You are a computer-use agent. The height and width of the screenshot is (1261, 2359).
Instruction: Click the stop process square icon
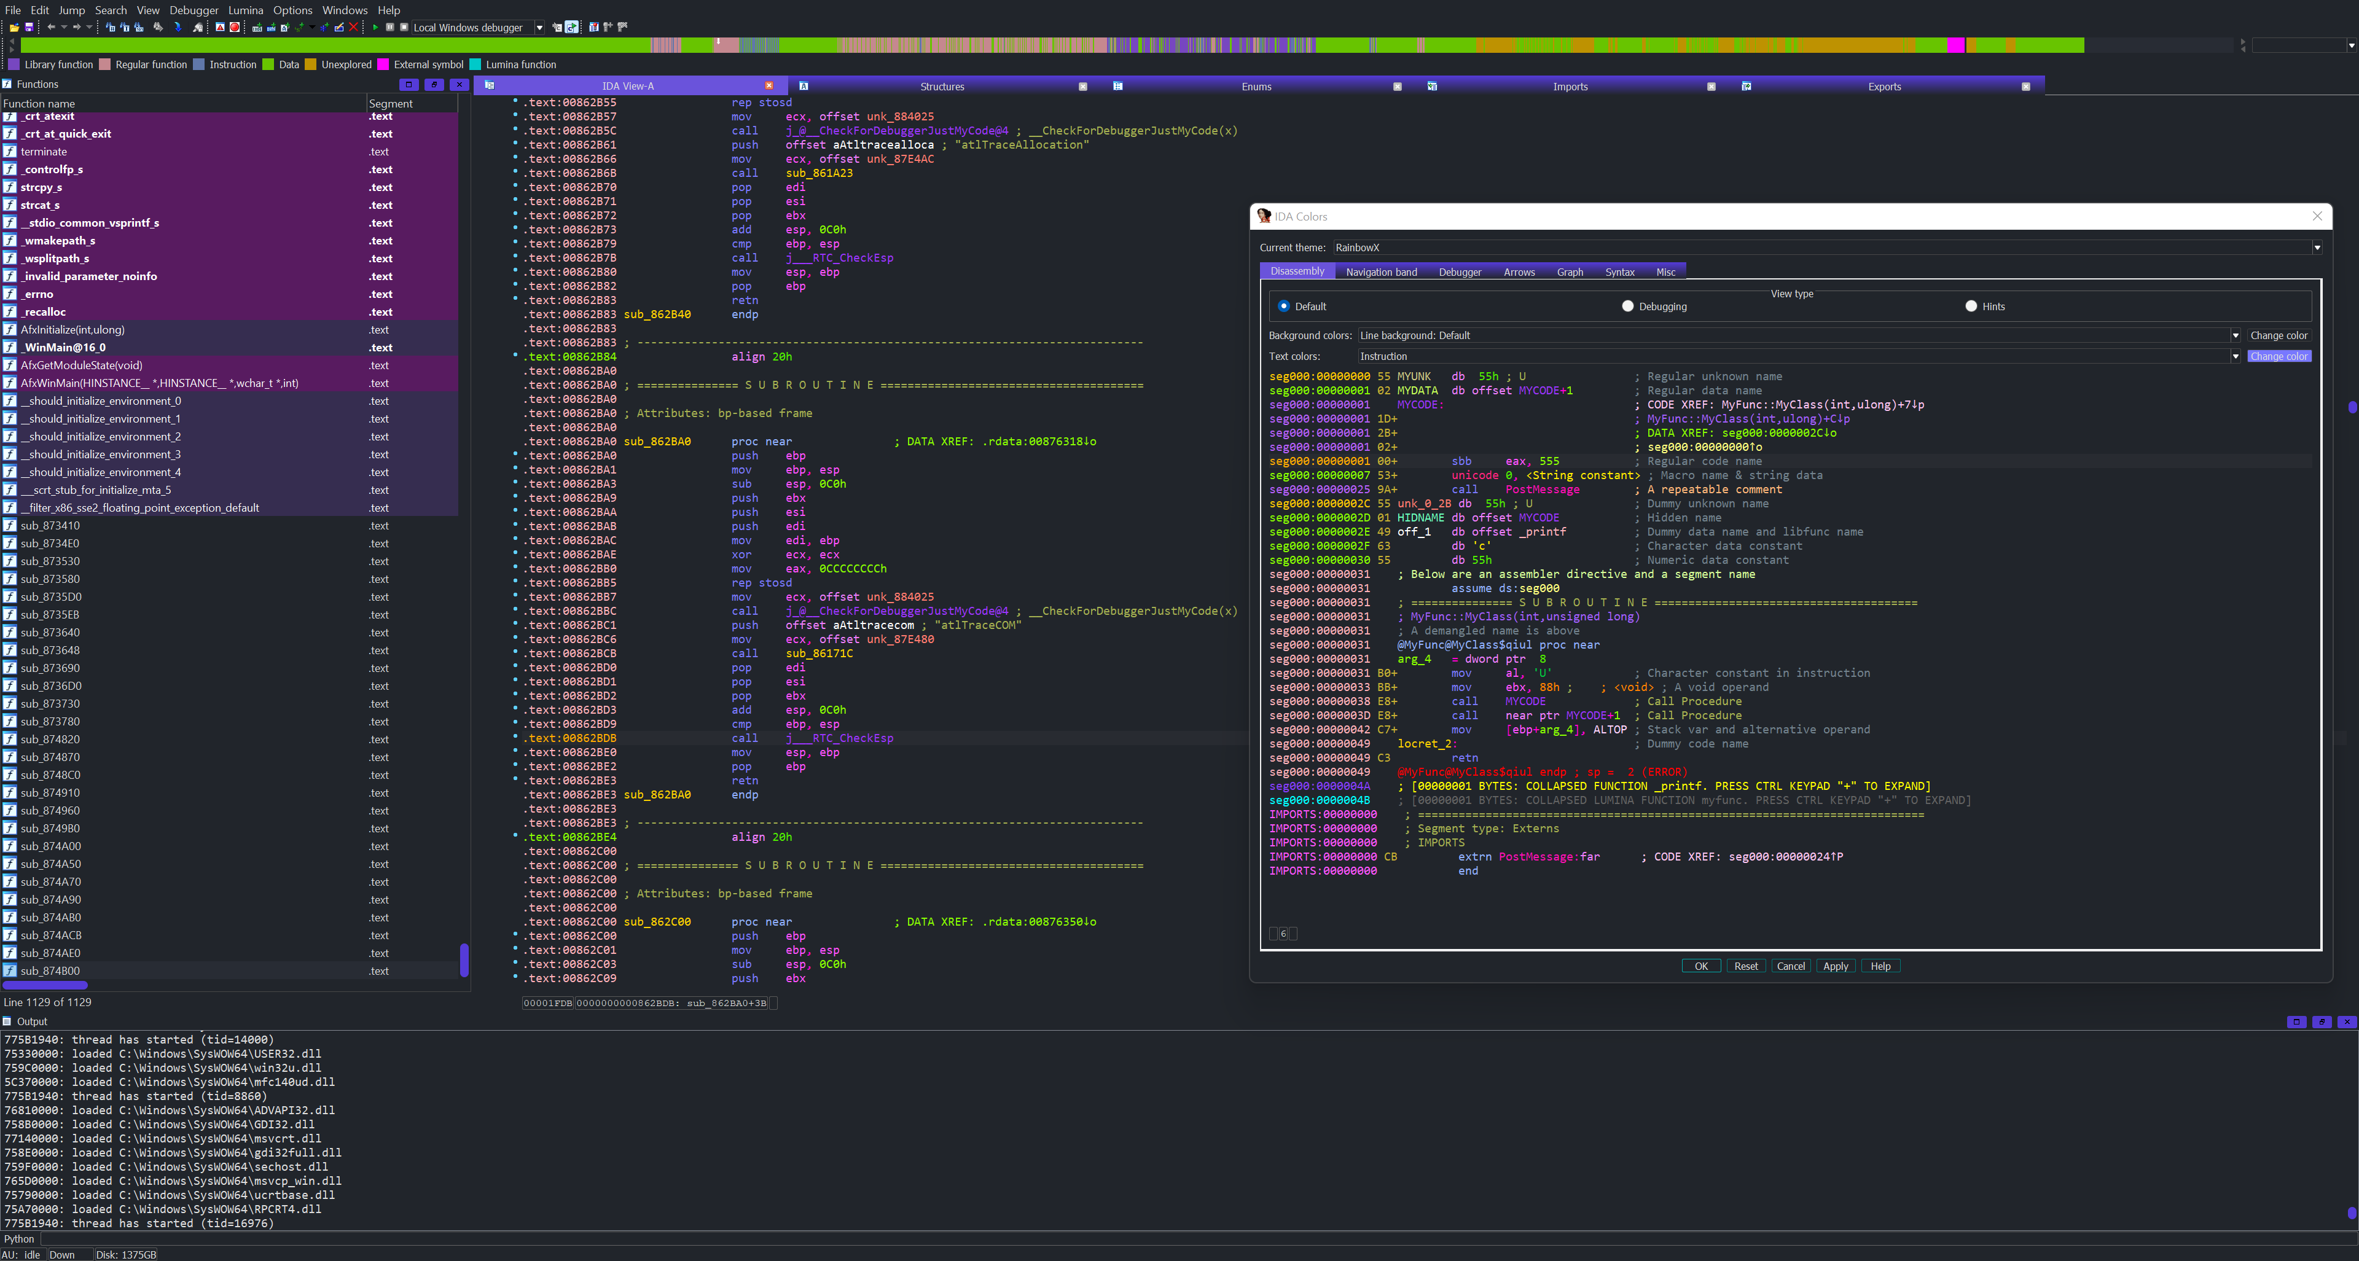[404, 28]
